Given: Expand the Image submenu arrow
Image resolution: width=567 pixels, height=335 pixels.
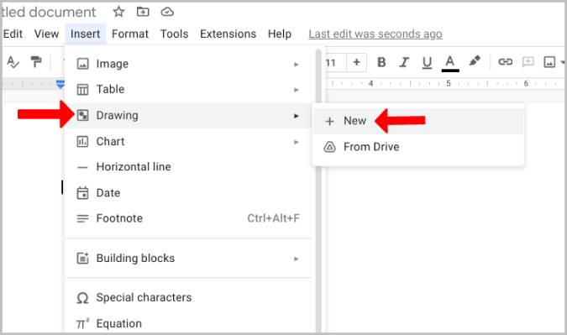Looking at the screenshot, I should point(297,65).
